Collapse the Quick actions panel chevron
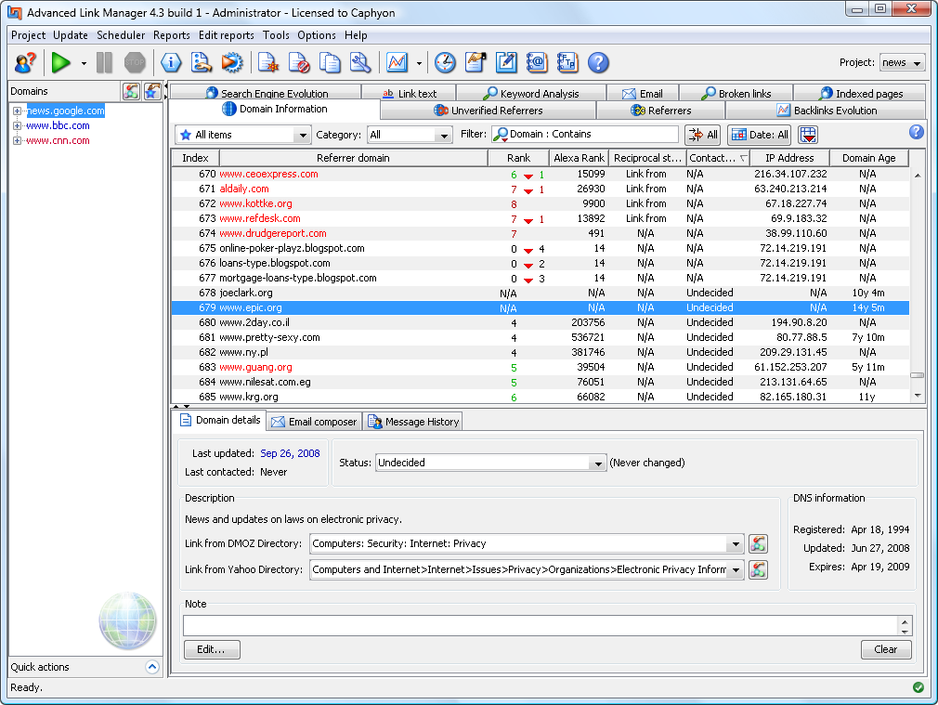Image resolution: width=938 pixels, height=705 pixels. tap(152, 667)
